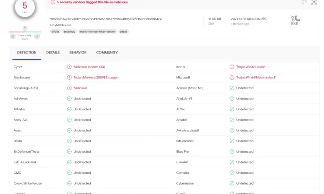Click the 15.00 KB size value
Image resolution: width=324 pixels, height=194 pixels.
point(215,19)
